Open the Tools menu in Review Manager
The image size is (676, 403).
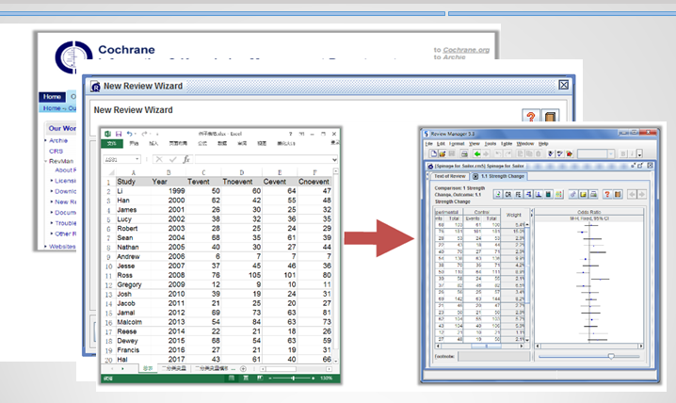[x=491, y=143]
